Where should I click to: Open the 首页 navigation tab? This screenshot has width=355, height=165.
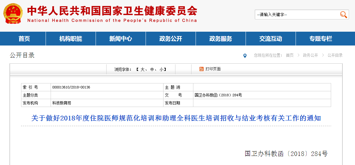click(x=24, y=39)
